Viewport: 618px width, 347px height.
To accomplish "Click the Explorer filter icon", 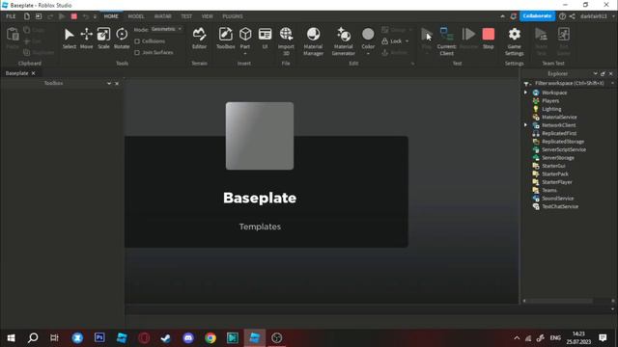I will pyautogui.click(x=526, y=84).
